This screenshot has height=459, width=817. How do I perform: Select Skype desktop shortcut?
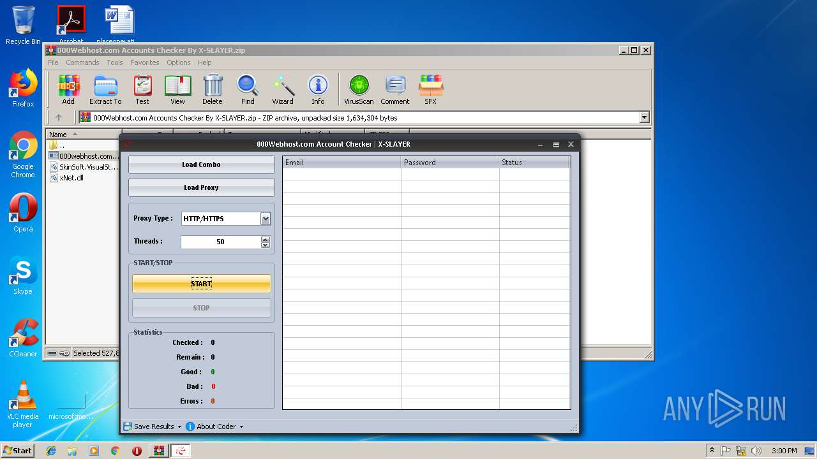coord(23,275)
